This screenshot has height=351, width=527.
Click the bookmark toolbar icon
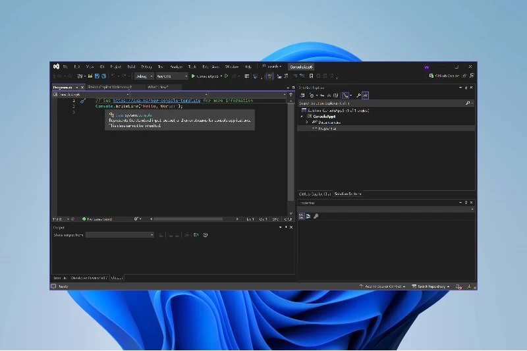point(311,76)
